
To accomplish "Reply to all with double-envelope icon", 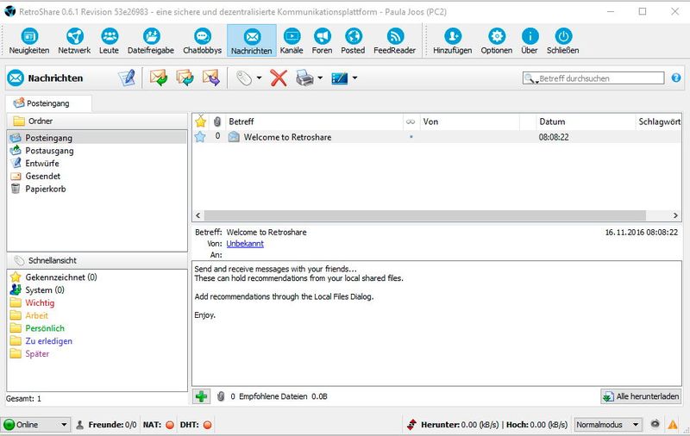I will coord(185,78).
